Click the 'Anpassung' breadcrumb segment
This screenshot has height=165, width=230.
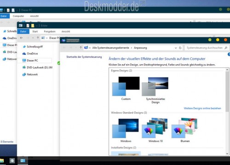pyautogui.click(x=140, y=48)
